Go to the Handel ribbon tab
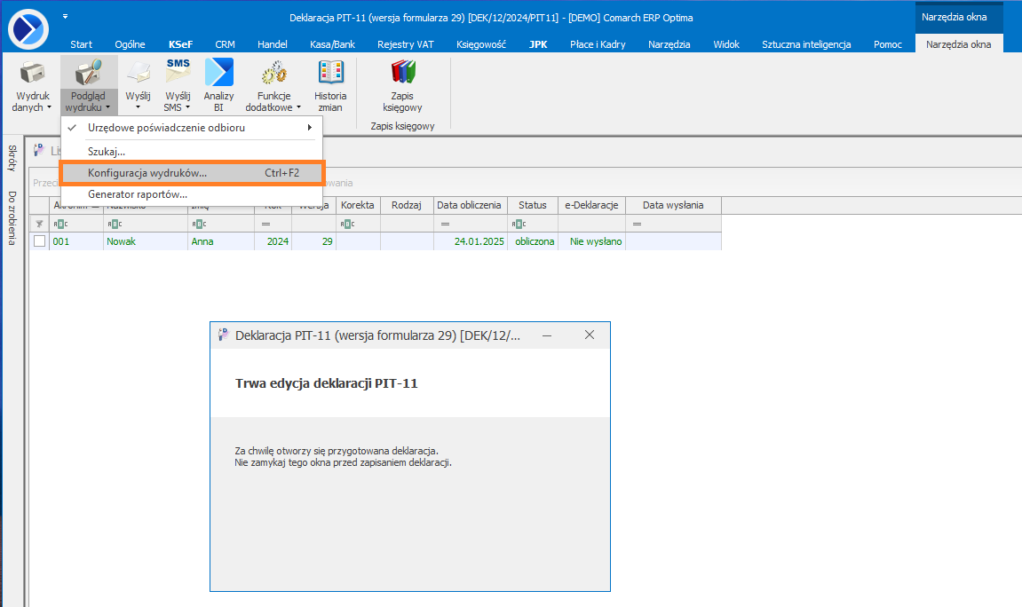The image size is (1022, 607). point(273,44)
